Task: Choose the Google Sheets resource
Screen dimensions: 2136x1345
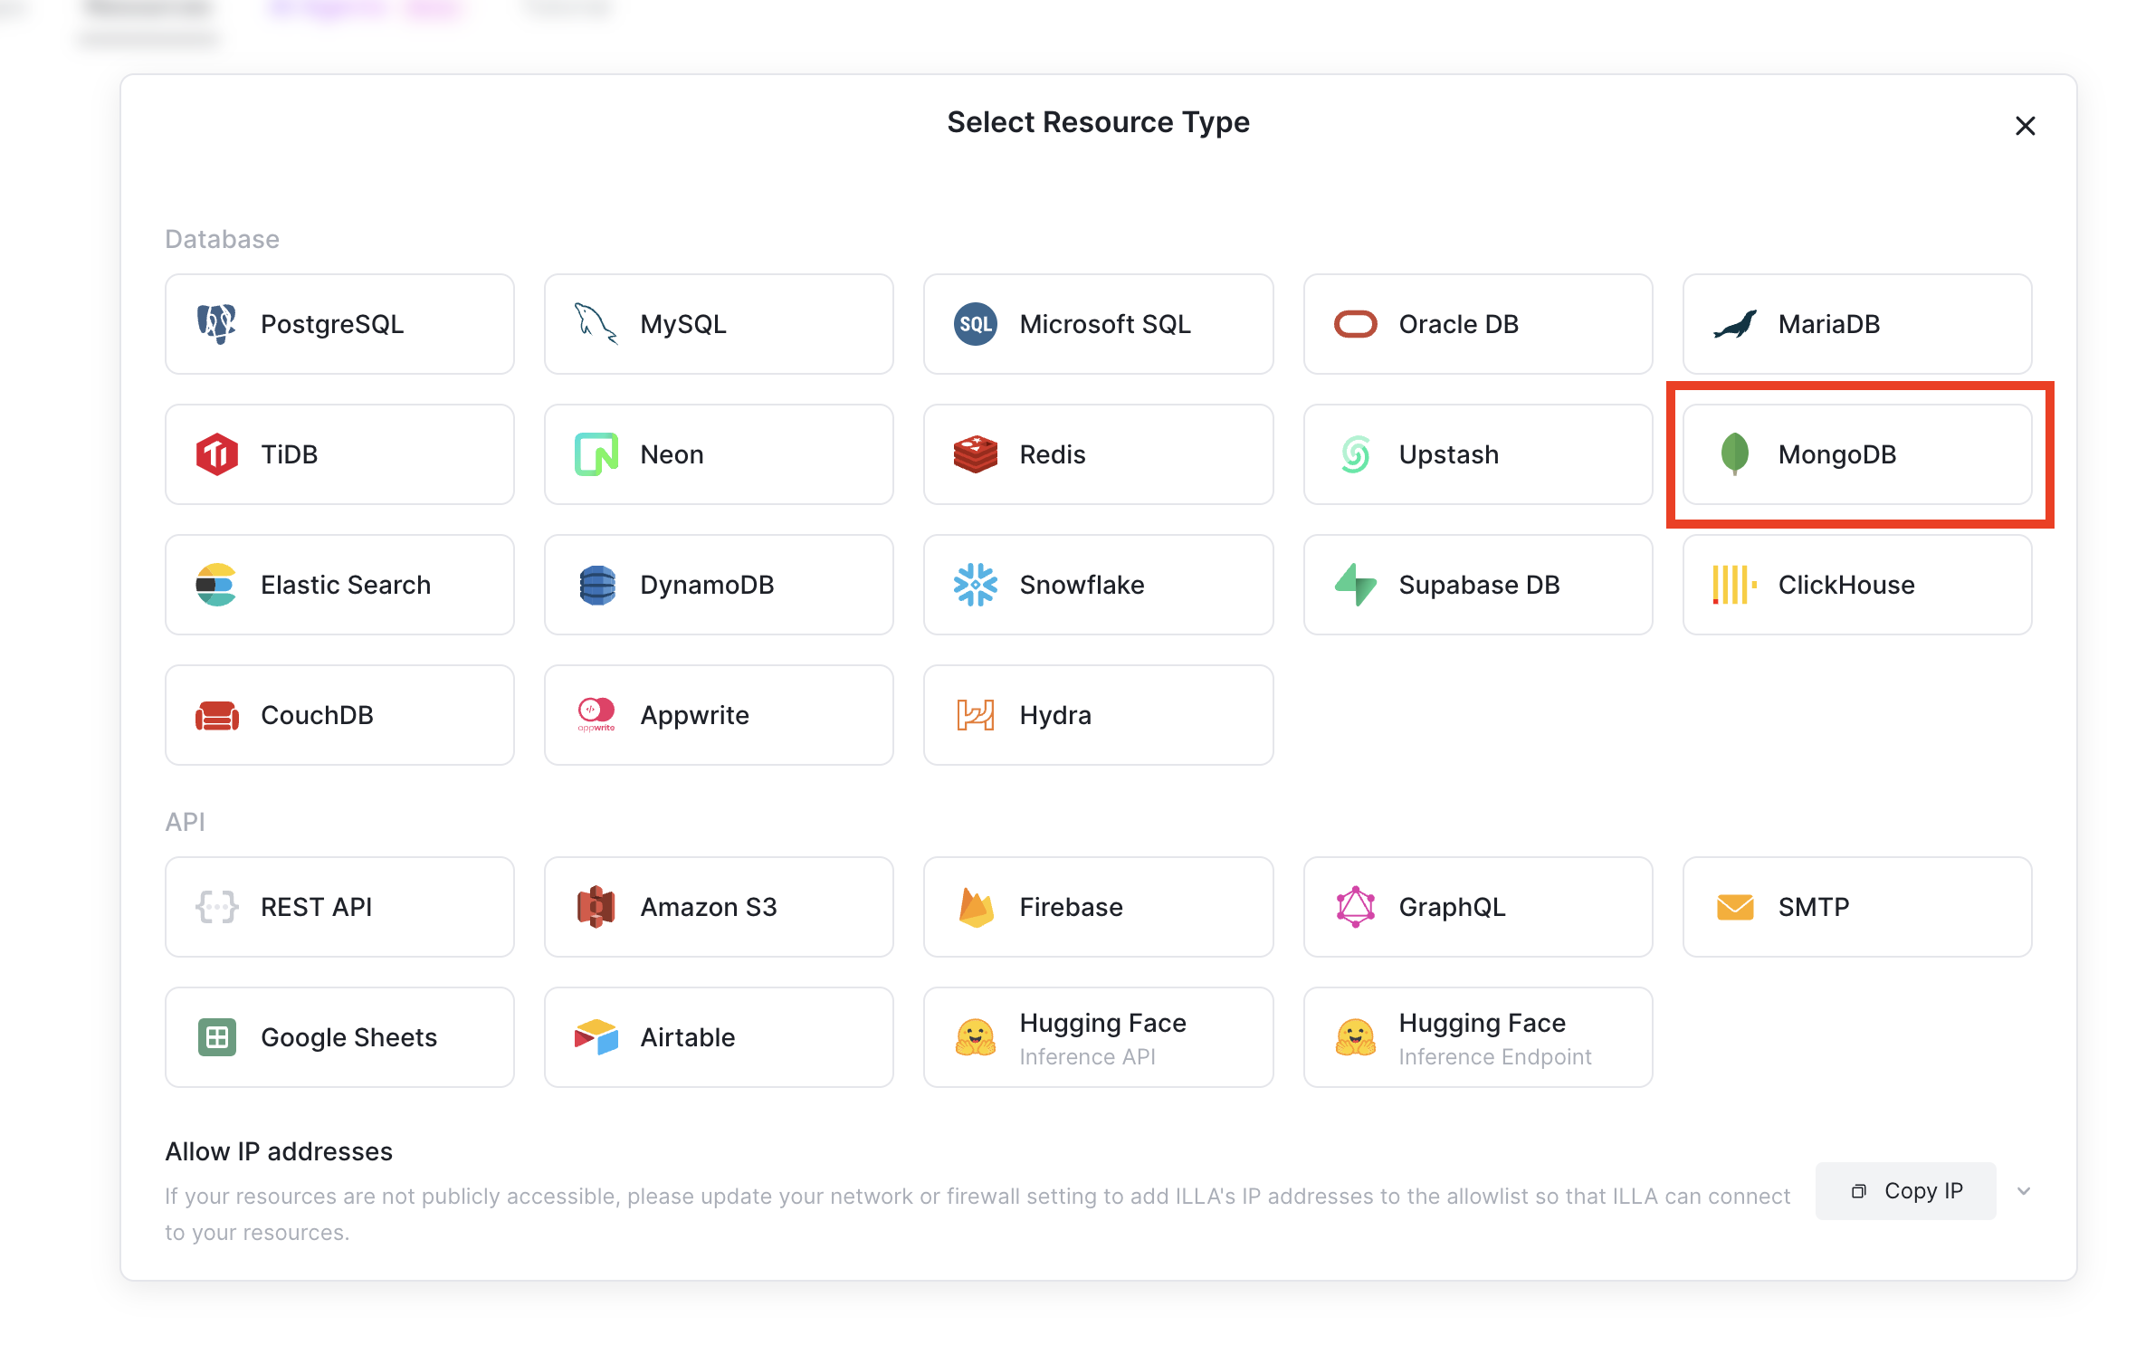Action: pos(339,1037)
